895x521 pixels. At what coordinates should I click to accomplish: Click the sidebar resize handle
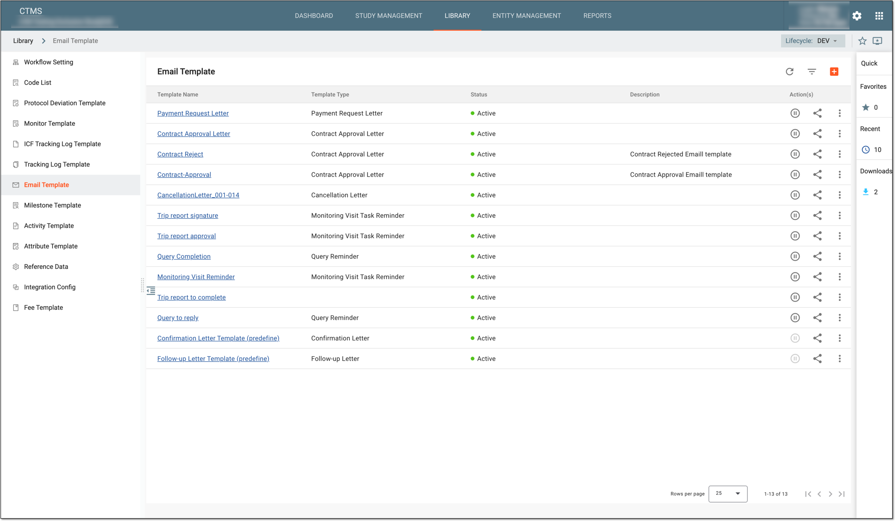coord(142,285)
